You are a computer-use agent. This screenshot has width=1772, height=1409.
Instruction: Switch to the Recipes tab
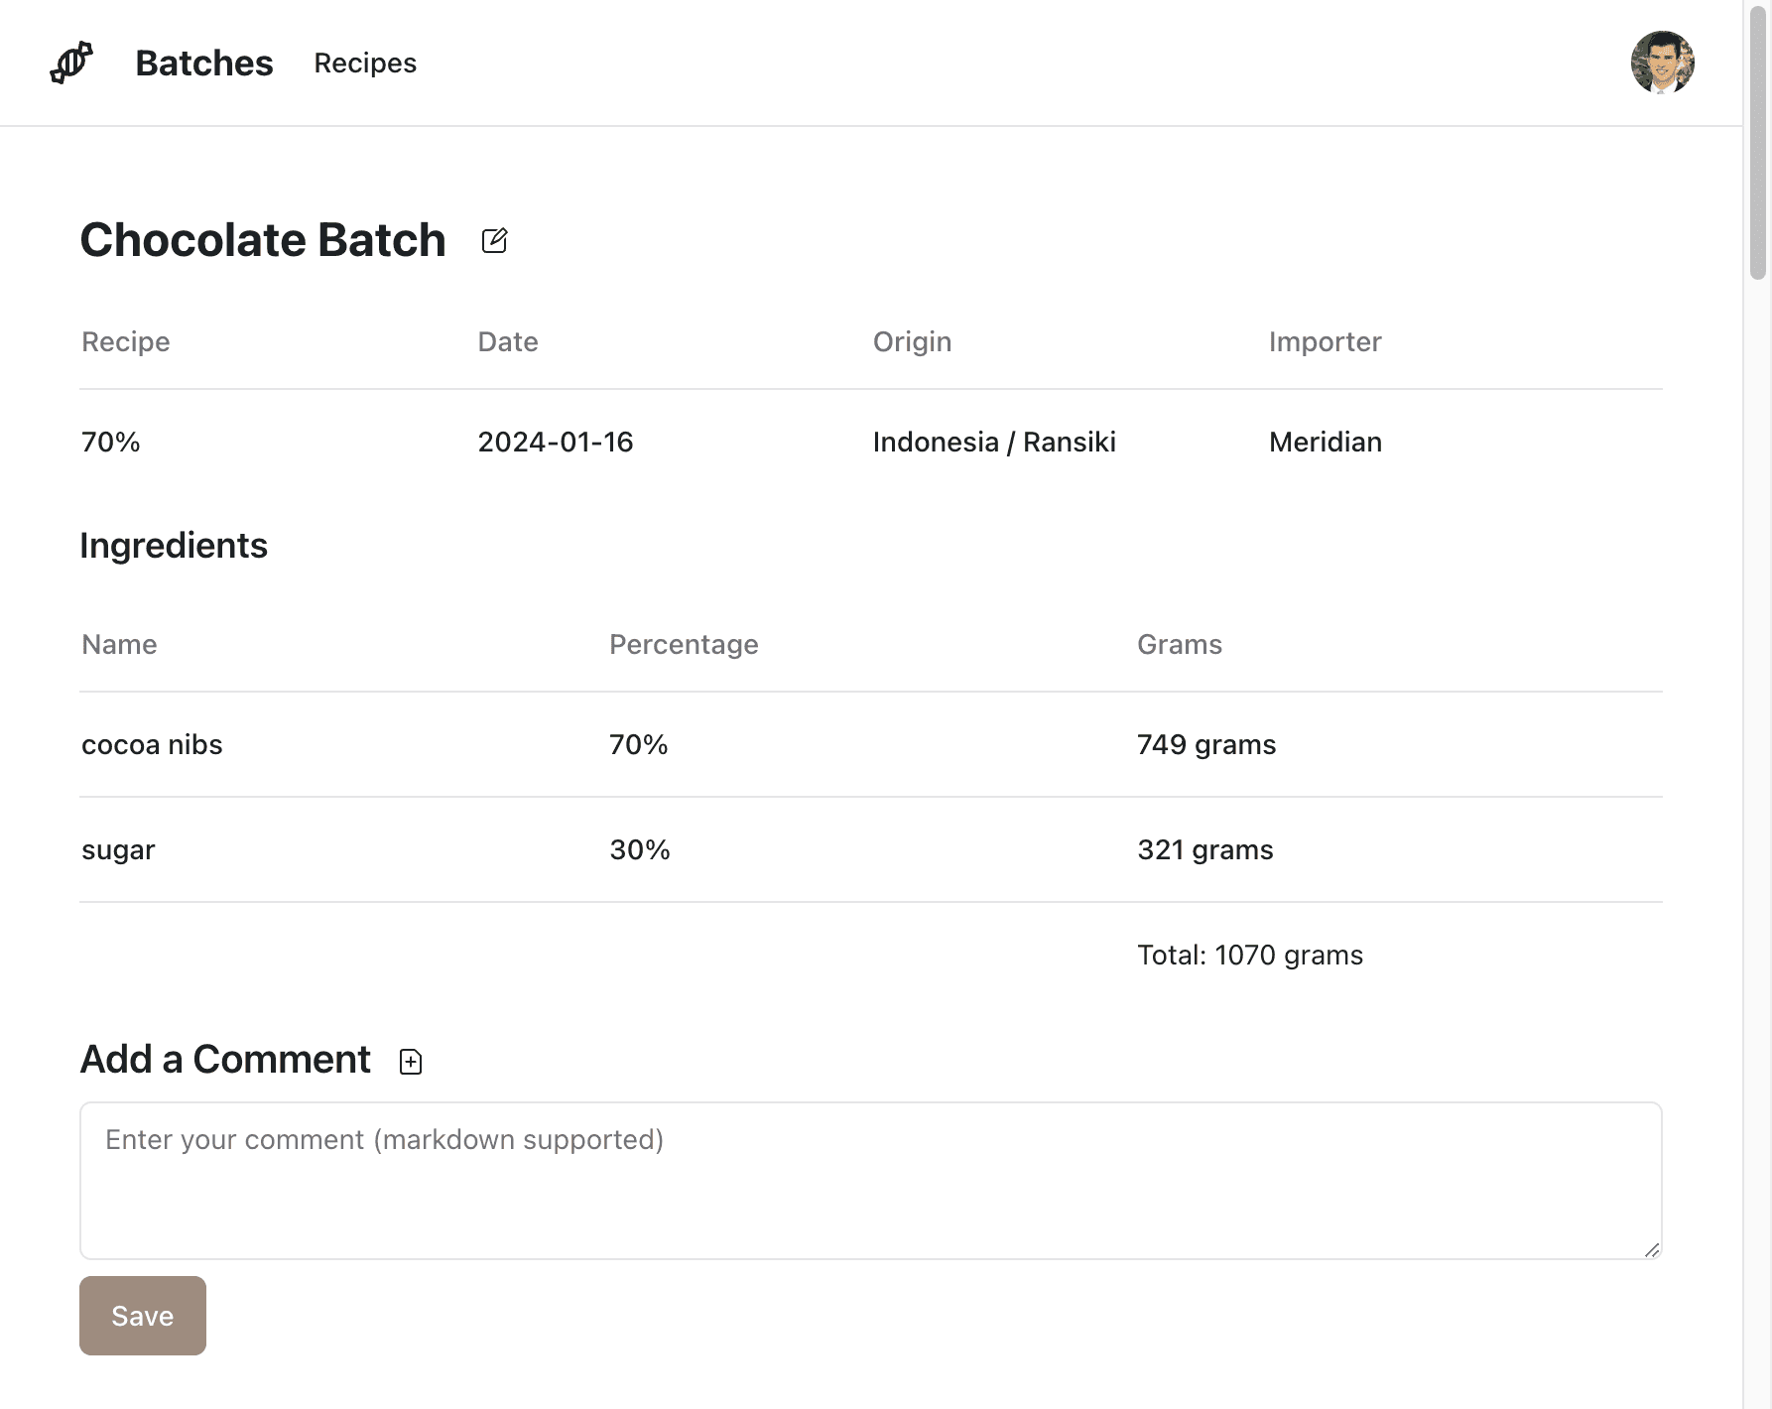(x=365, y=63)
